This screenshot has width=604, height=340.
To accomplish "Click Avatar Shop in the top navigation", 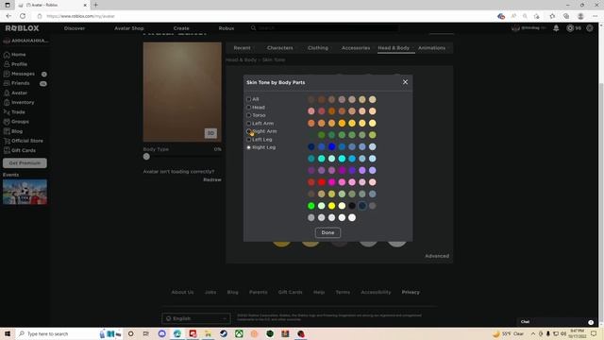I will 129,28.
